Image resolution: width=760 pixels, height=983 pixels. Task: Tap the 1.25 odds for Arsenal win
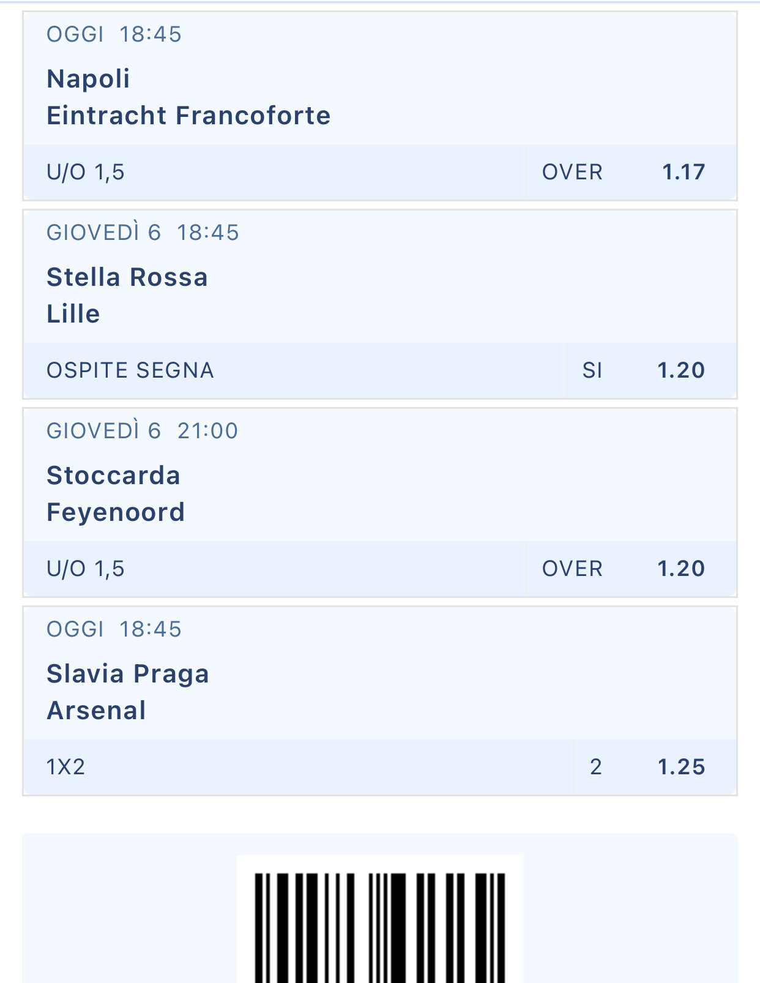681,767
